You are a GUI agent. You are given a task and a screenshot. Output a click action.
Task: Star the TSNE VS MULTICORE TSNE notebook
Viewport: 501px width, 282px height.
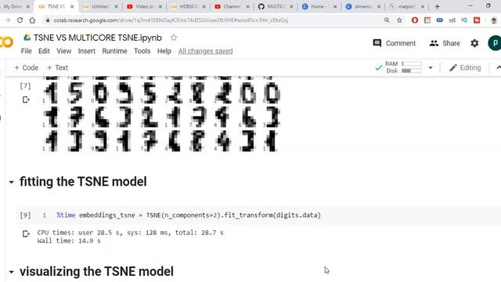pos(174,38)
